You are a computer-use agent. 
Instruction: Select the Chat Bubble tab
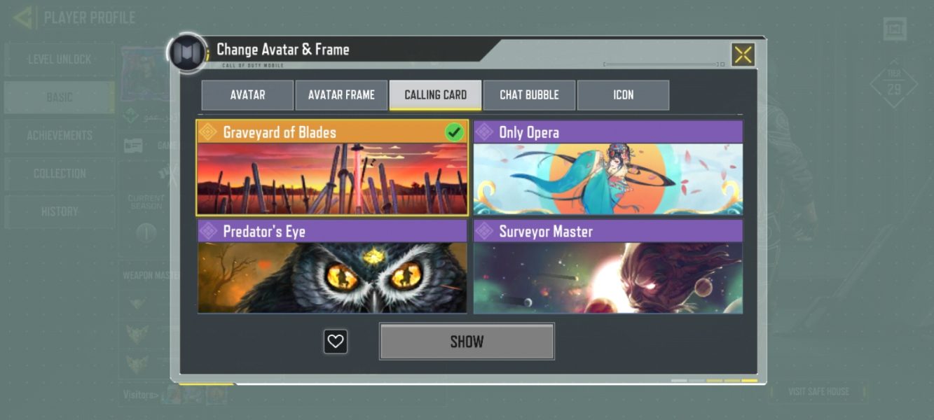pyautogui.click(x=529, y=95)
